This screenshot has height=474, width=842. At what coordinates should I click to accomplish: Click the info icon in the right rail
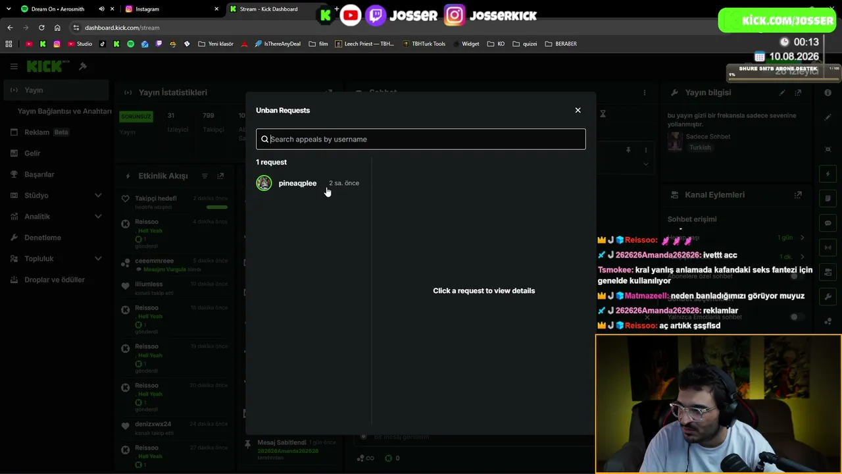(x=828, y=93)
